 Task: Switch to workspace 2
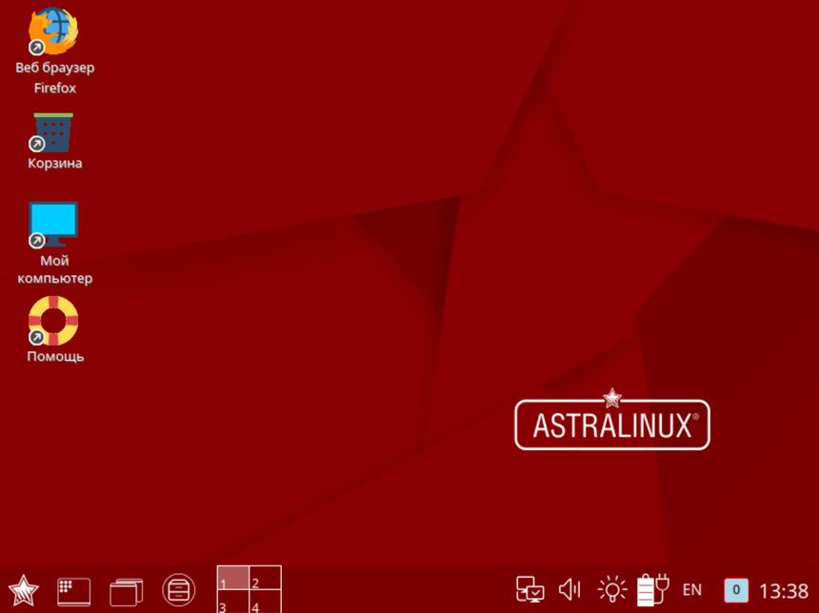click(x=265, y=579)
